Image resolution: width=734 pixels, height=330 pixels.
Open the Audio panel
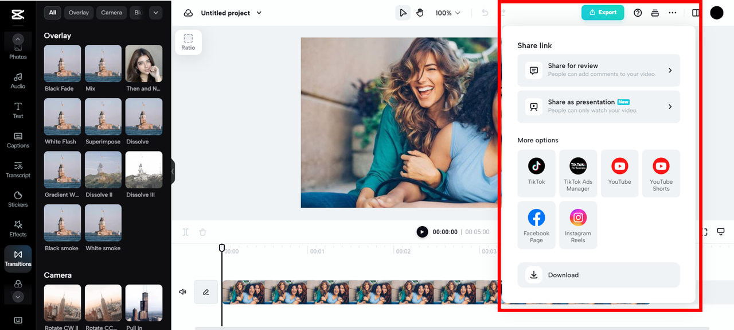click(x=18, y=81)
